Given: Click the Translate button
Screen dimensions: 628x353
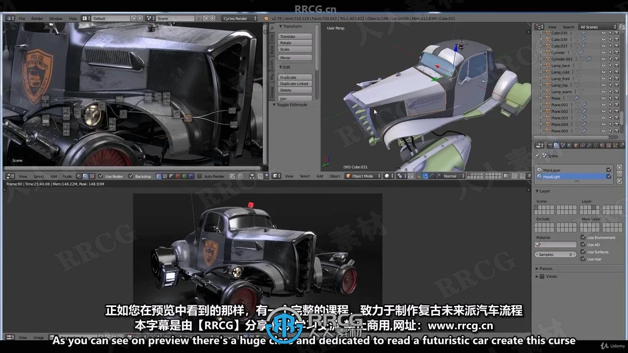Looking at the screenshot, I should click(x=295, y=37).
